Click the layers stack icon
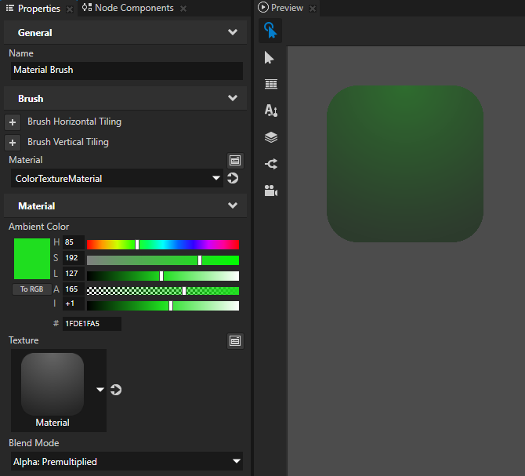Viewport: 525px width, 476px height. point(271,137)
